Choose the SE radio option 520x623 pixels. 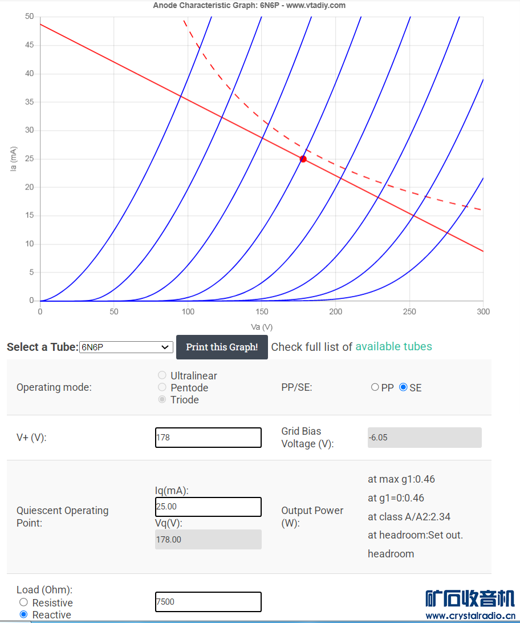click(403, 387)
